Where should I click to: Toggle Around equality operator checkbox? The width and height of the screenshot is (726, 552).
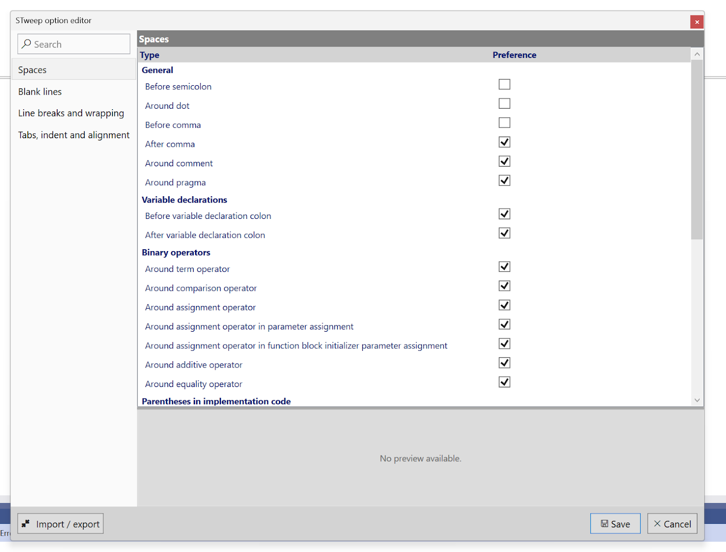(504, 382)
